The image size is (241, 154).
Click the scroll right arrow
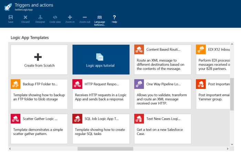(228, 149)
